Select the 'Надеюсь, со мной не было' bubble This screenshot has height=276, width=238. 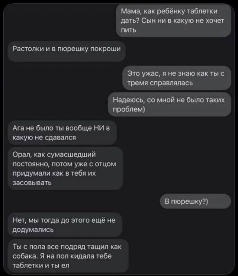(x=170, y=104)
